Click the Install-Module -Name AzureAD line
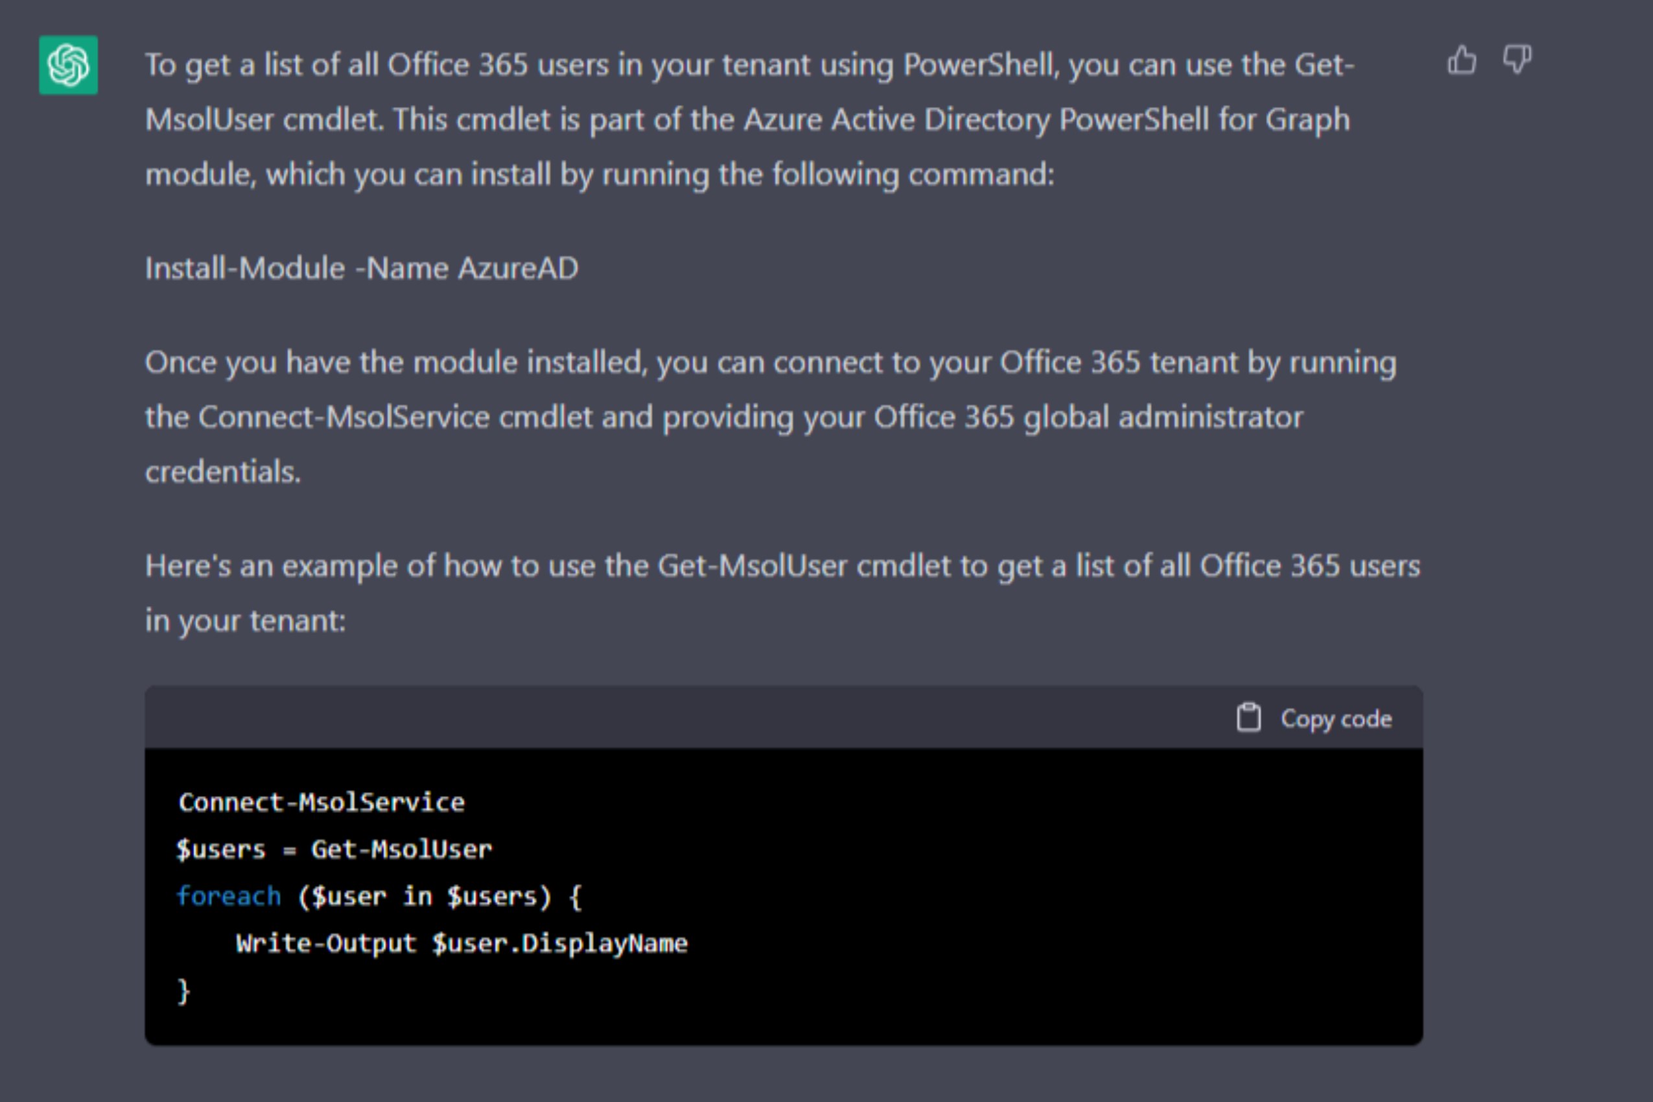The image size is (1653, 1102). click(x=361, y=268)
